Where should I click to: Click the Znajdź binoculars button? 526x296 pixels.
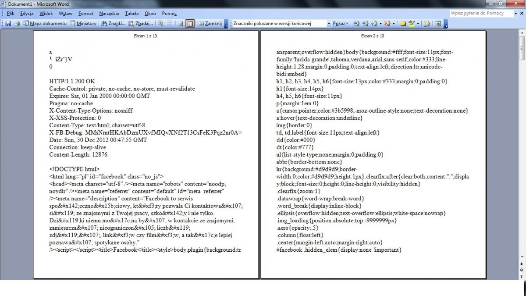(x=114, y=23)
